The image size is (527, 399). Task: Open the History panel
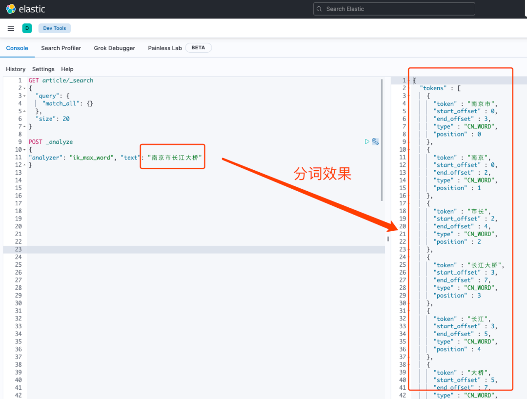(16, 69)
